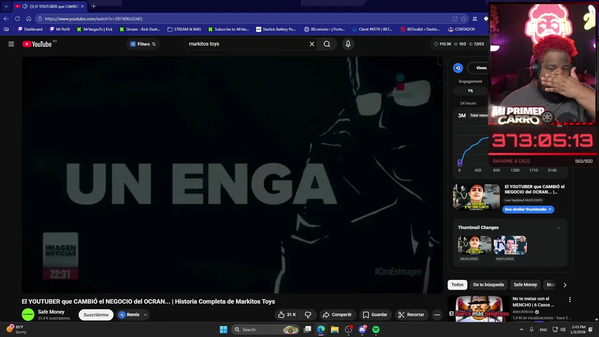Open Spotify from the taskbar
Viewport: 599px width, 337px height.
[376, 330]
